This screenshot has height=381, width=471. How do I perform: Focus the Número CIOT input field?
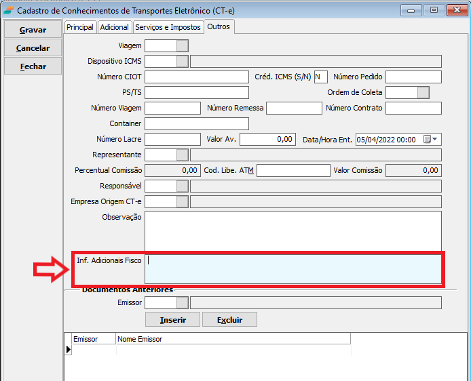(x=197, y=77)
